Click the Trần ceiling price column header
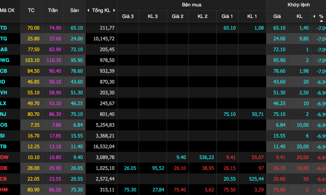Screen dimensions: 326x195 (x=53, y=10)
